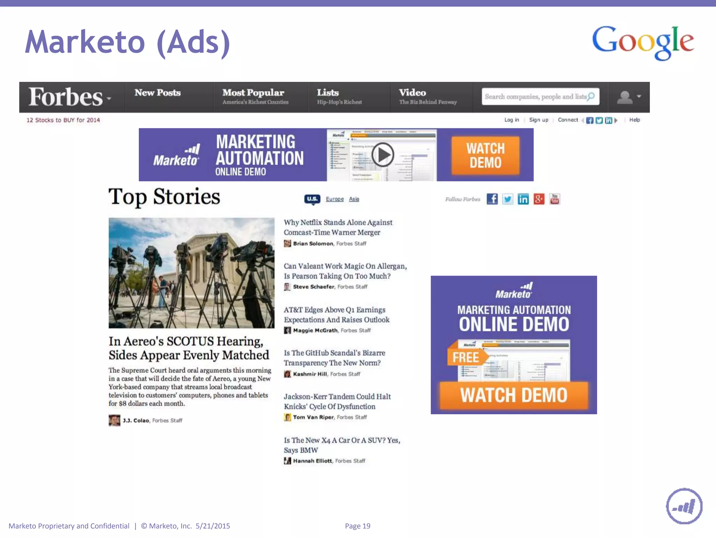Click the Steve Schaefer author name
Image resolution: width=716 pixels, height=537 pixels.
[x=314, y=287]
